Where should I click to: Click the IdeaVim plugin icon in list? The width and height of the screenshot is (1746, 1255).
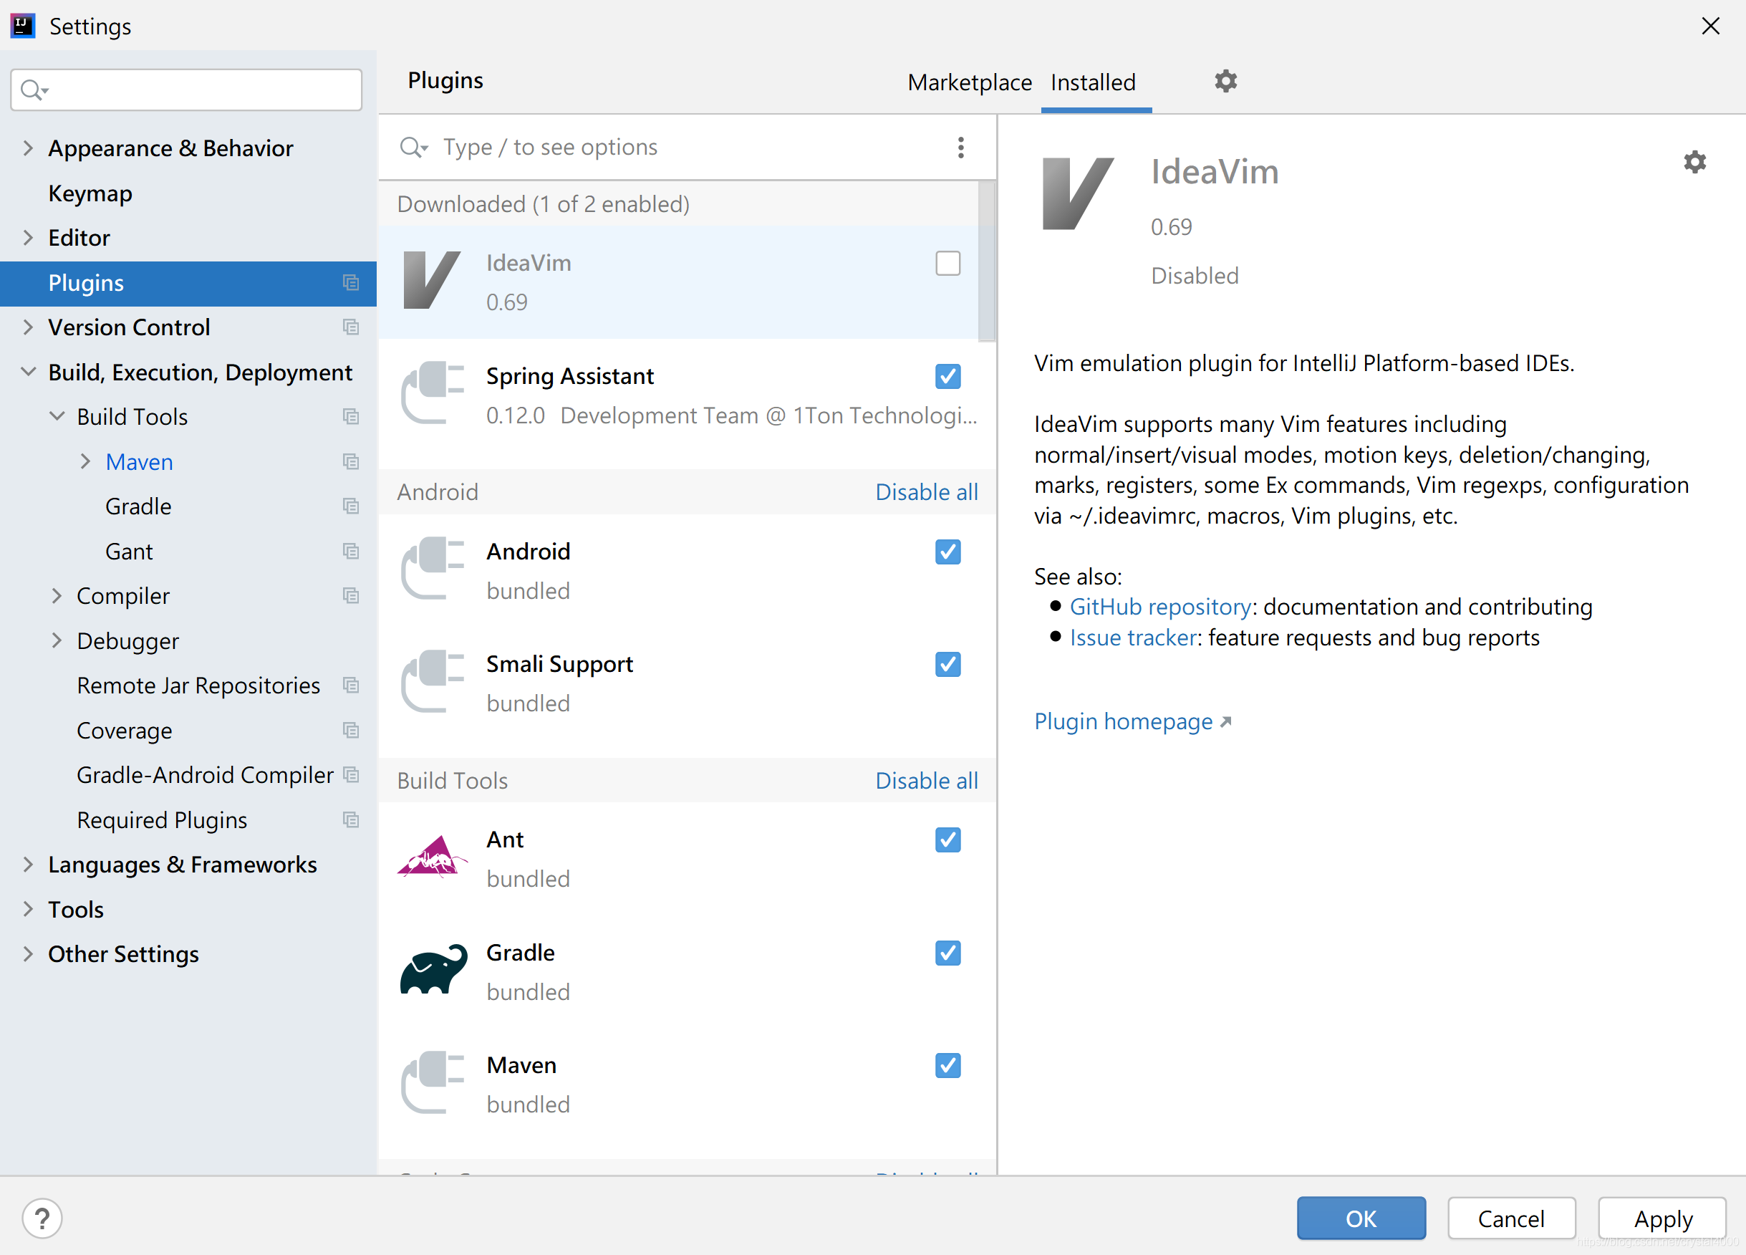(x=432, y=280)
